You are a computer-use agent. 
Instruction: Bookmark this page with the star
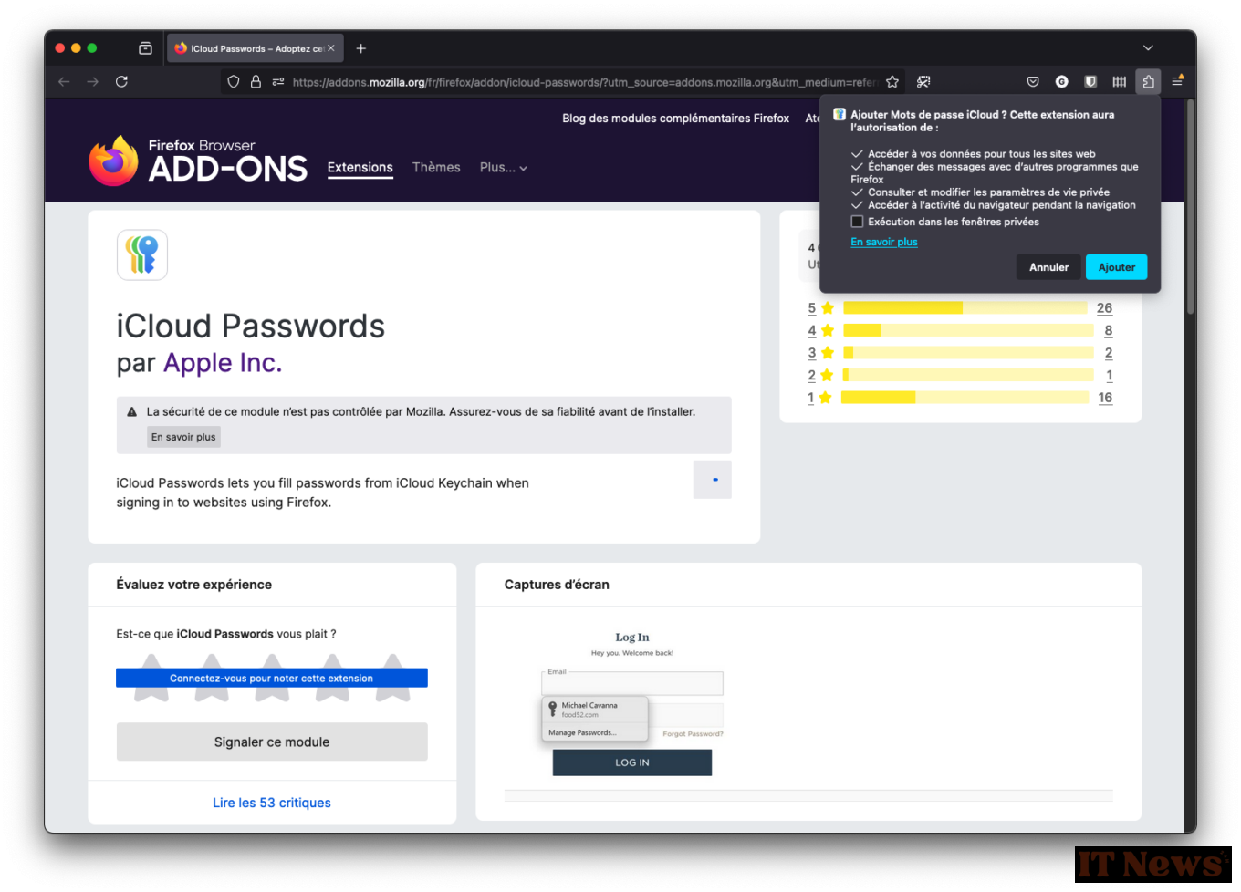[892, 82]
